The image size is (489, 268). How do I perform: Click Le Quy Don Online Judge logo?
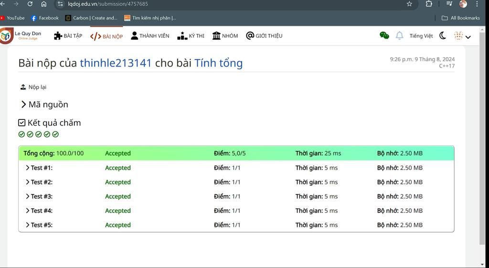click(x=21, y=36)
